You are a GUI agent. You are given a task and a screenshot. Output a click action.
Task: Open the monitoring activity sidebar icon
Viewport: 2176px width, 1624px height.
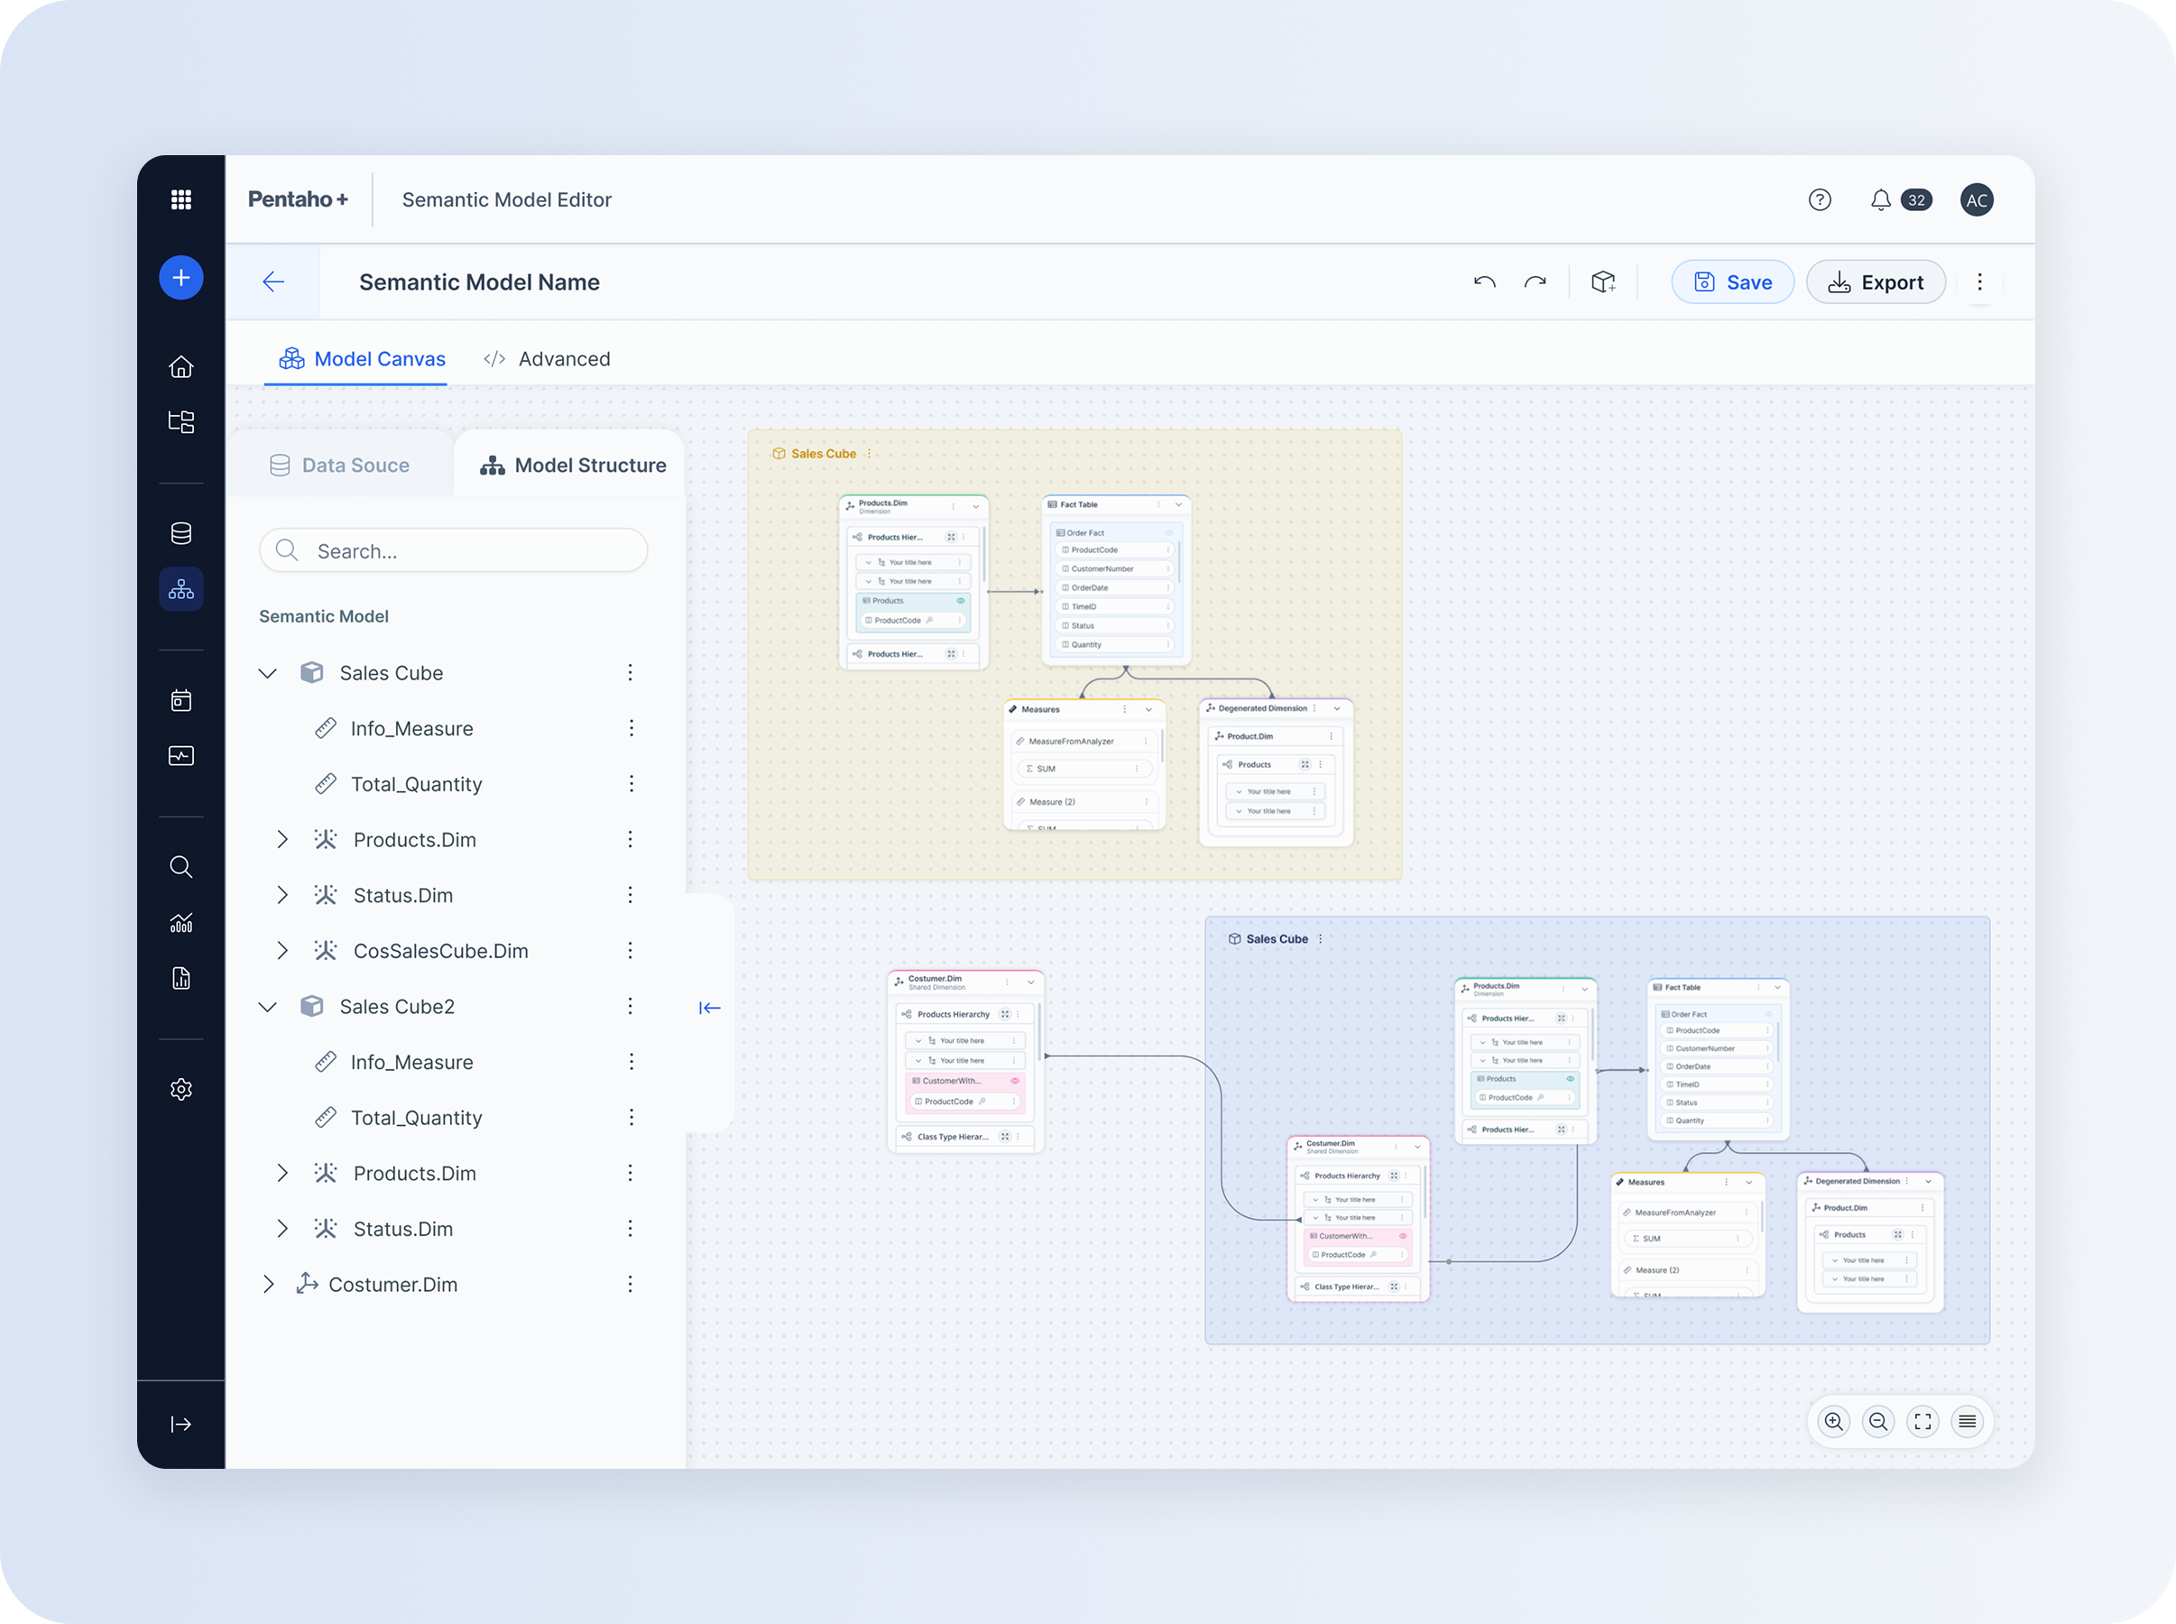[x=180, y=756]
